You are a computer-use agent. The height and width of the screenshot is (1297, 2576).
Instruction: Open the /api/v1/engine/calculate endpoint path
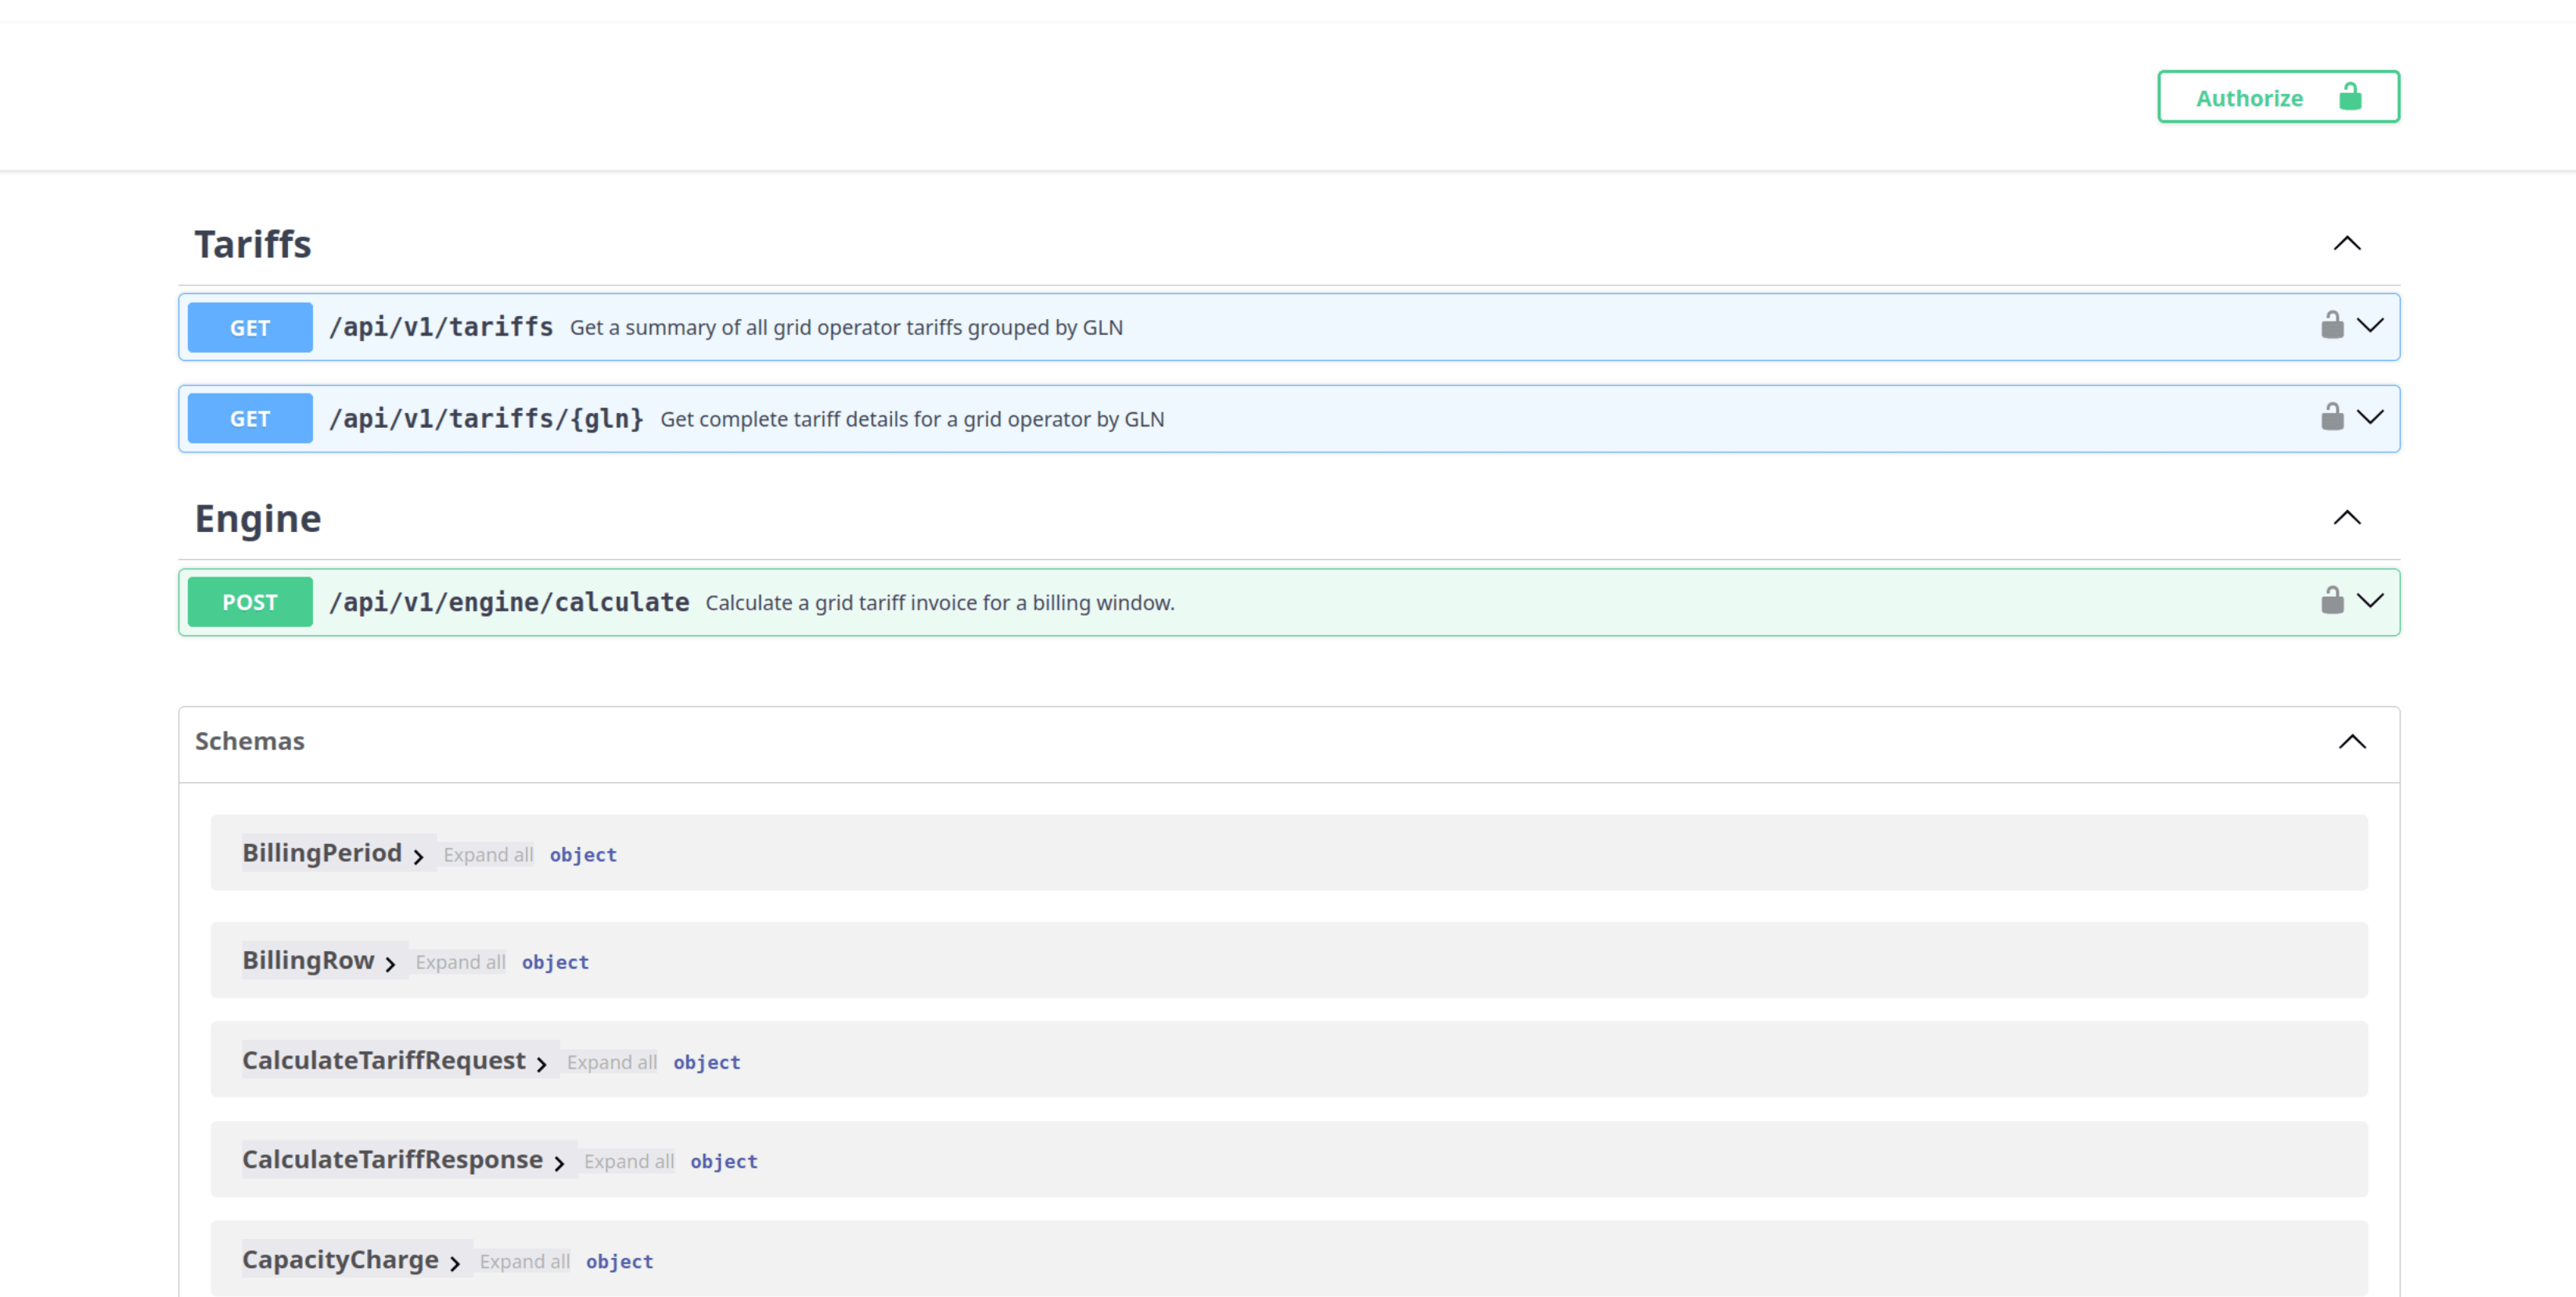pos(509,602)
